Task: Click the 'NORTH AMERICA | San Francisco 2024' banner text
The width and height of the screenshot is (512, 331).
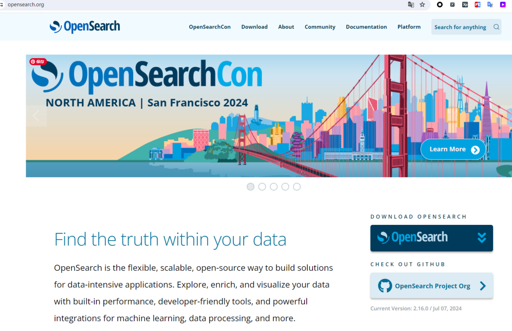Action: pos(146,103)
